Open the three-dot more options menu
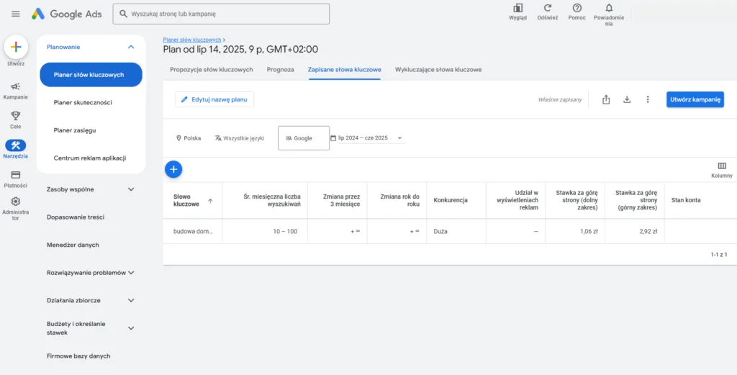Screen dimensions: 737x375 648,99
